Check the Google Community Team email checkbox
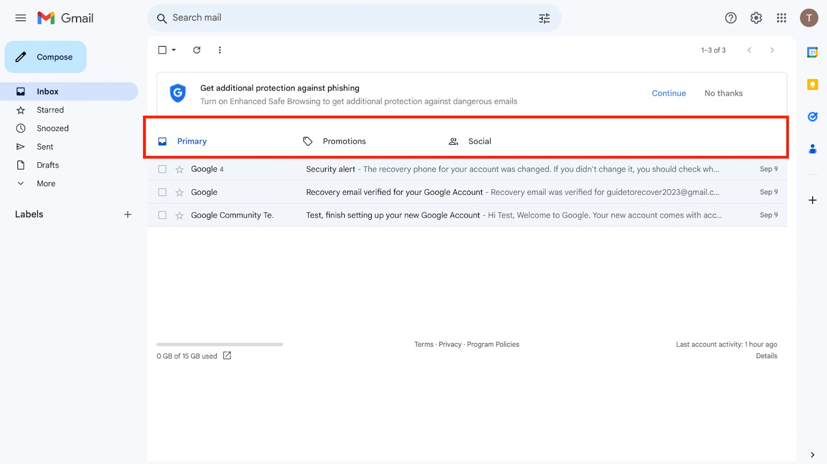The height and width of the screenshot is (464, 827). [x=162, y=215]
